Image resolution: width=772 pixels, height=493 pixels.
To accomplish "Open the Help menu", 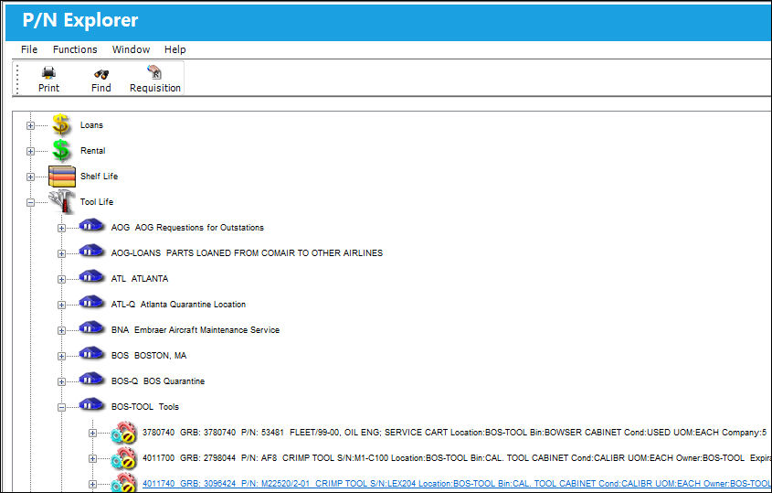I will [x=174, y=49].
